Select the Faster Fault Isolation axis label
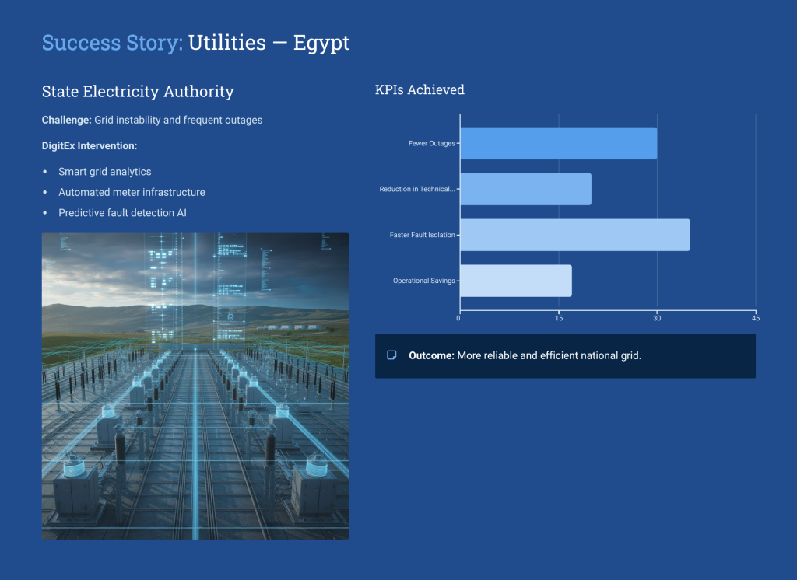The image size is (797, 580). 422,235
